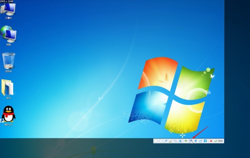
Task: Save the screenshot with floppy disk icon
Action: (x=191, y=141)
